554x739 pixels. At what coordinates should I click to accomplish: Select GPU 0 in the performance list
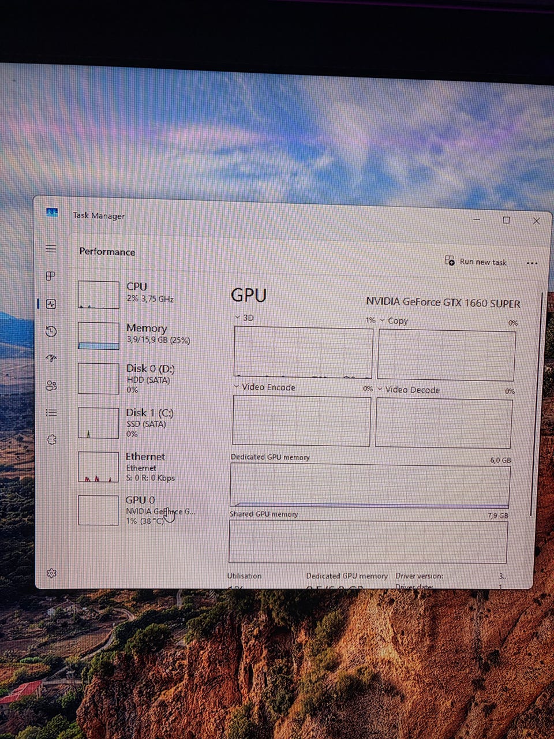coord(137,510)
